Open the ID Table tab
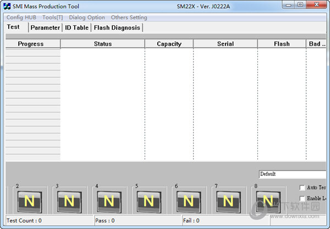The height and width of the screenshot is (229, 330). tap(76, 28)
